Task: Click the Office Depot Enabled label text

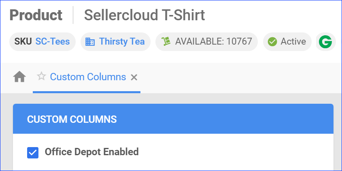Action: tap(91, 152)
